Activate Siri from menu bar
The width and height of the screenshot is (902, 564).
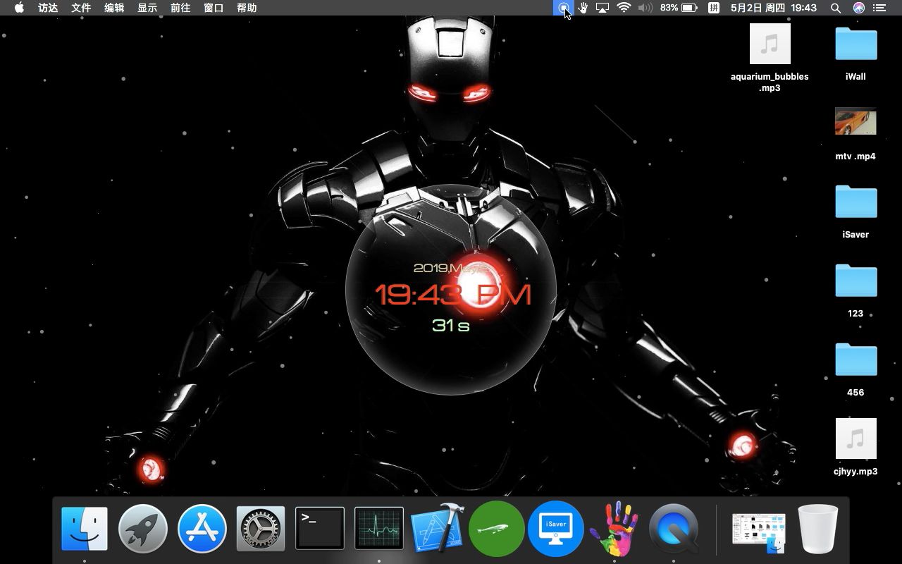click(x=858, y=8)
